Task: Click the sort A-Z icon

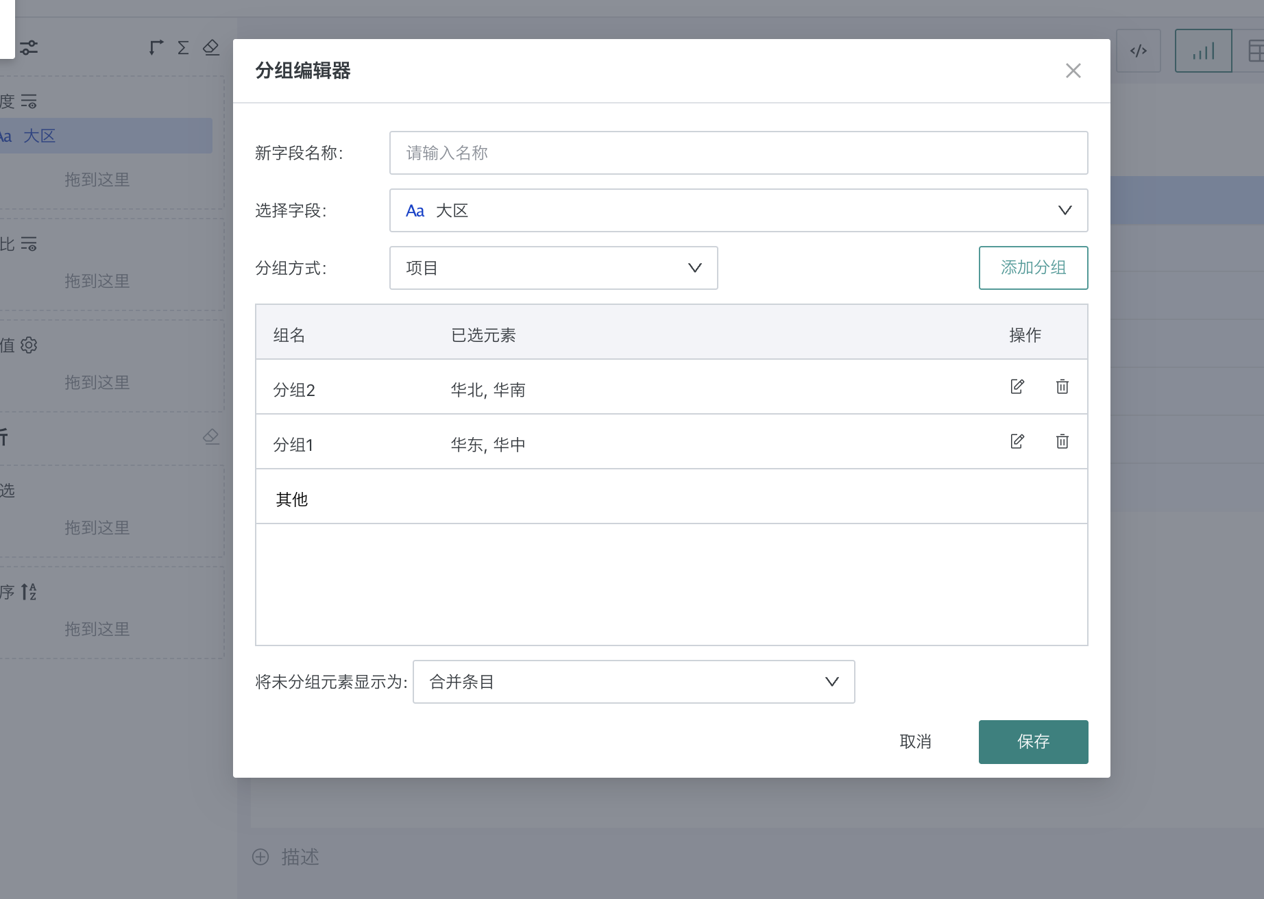Action: pos(29,591)
